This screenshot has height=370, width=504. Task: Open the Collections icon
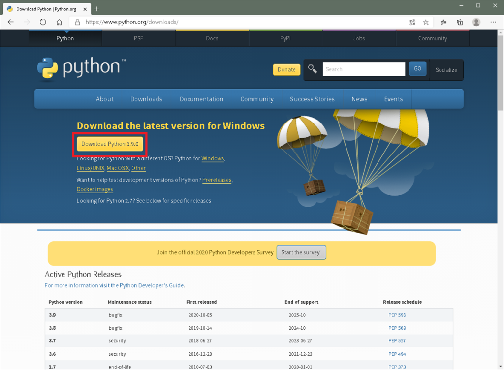coord(460,22)
